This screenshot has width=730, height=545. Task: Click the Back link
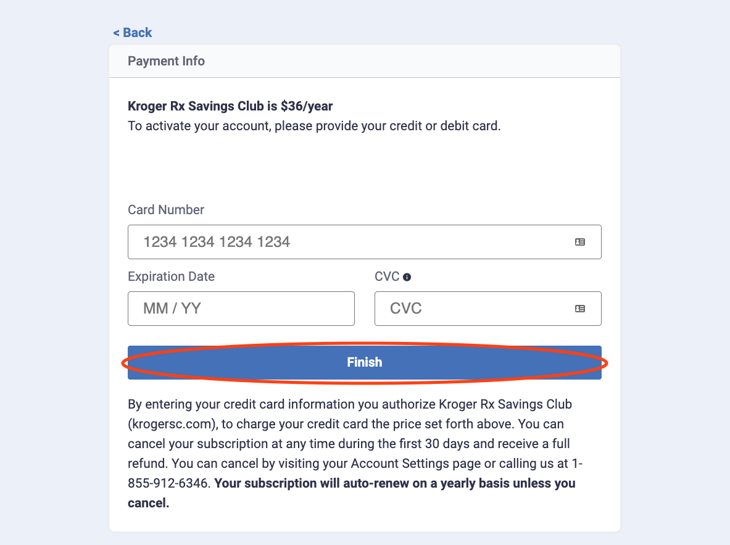click(136, 33)
